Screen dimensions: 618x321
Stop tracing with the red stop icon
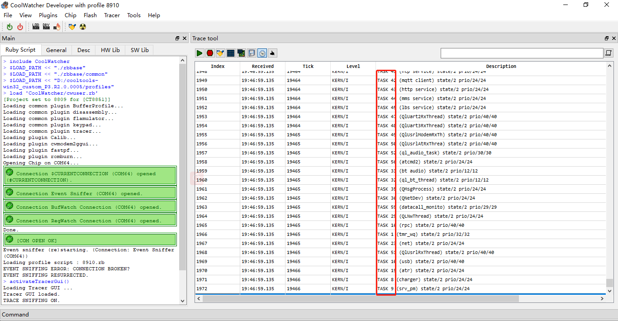coord(210,53)
